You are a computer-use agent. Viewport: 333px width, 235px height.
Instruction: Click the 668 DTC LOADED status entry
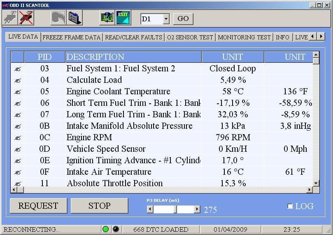tap(161, 229)
